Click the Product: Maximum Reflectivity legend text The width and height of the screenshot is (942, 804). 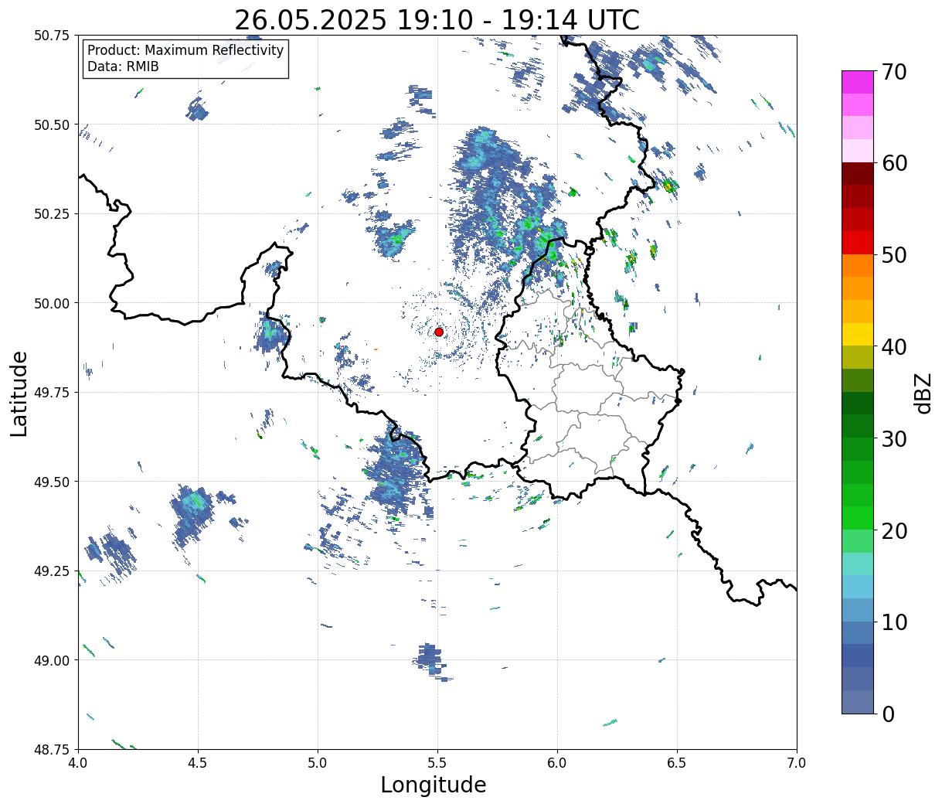(185, 50)
